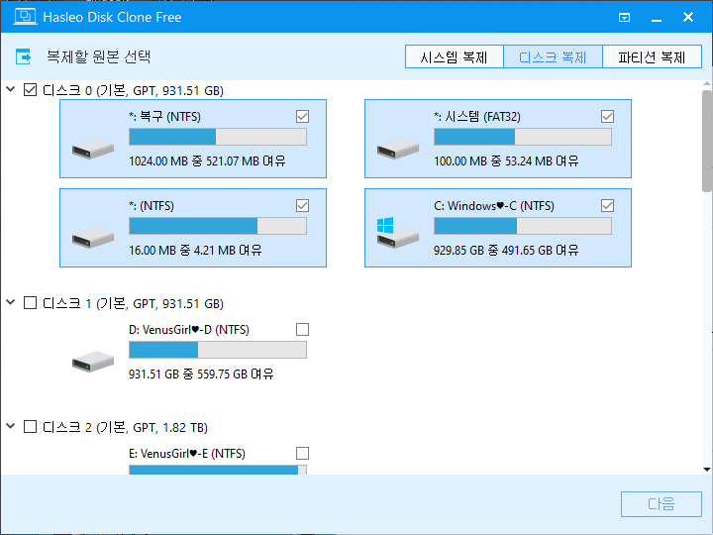The image size is (713, 535).
Task: Click usage bar of C: Windows♥-C partition
Action: tap(523, 226)
